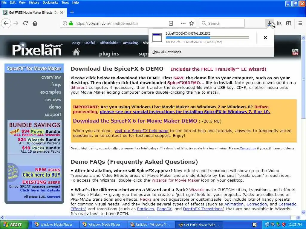The height and width of the screenshot is (229, 306).
Task: Click Download the SpiceFX 6 for Movie Maker DEMO
Action: (x=135, y=121)
